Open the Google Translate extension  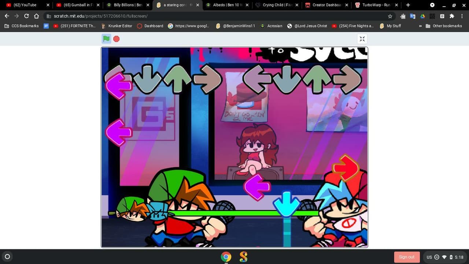click(x=413, y=16)
